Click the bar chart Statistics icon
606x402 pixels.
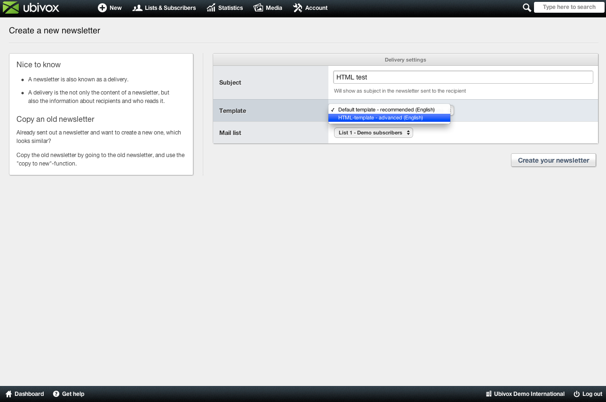[211, 8]
